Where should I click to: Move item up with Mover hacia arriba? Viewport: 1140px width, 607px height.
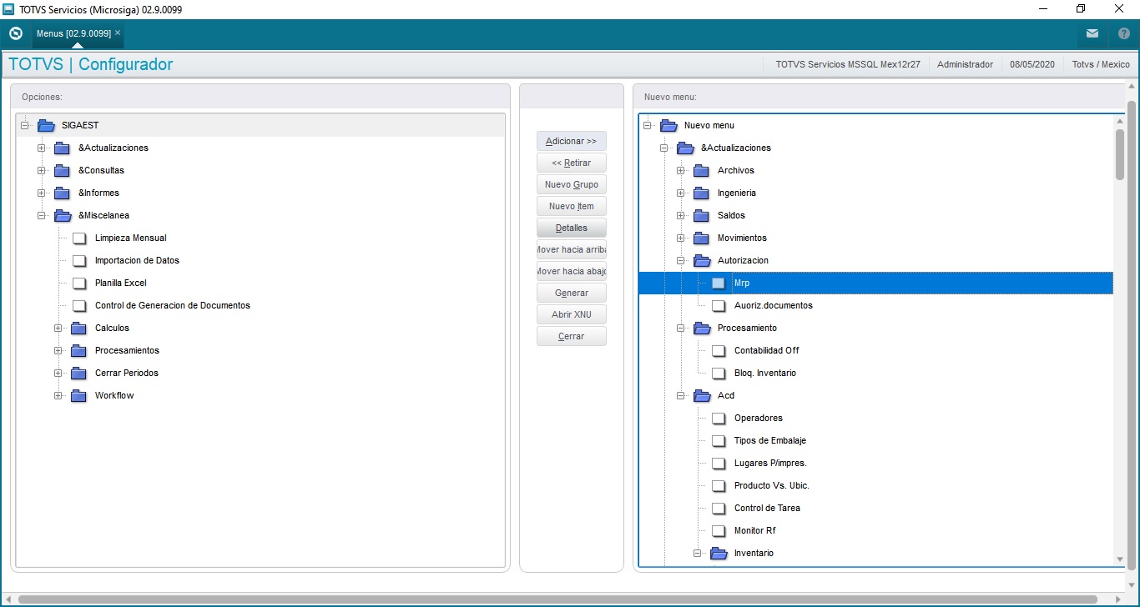[x=572, y=249]
